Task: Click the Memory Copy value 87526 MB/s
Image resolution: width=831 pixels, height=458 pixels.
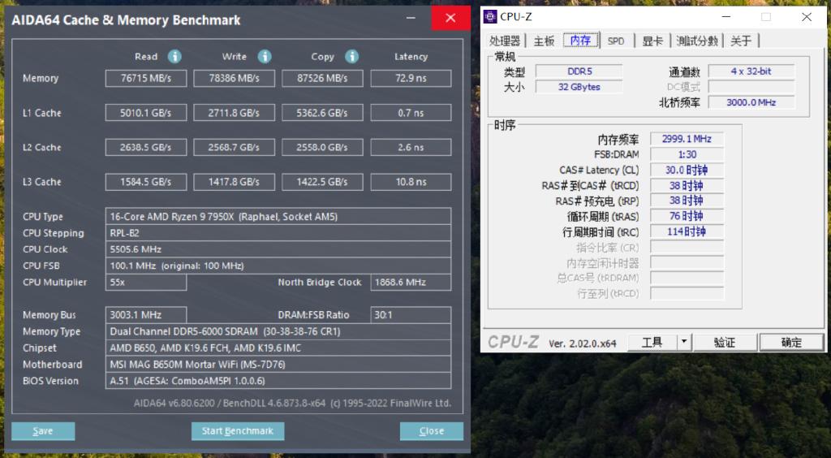Action: [322, 79]
